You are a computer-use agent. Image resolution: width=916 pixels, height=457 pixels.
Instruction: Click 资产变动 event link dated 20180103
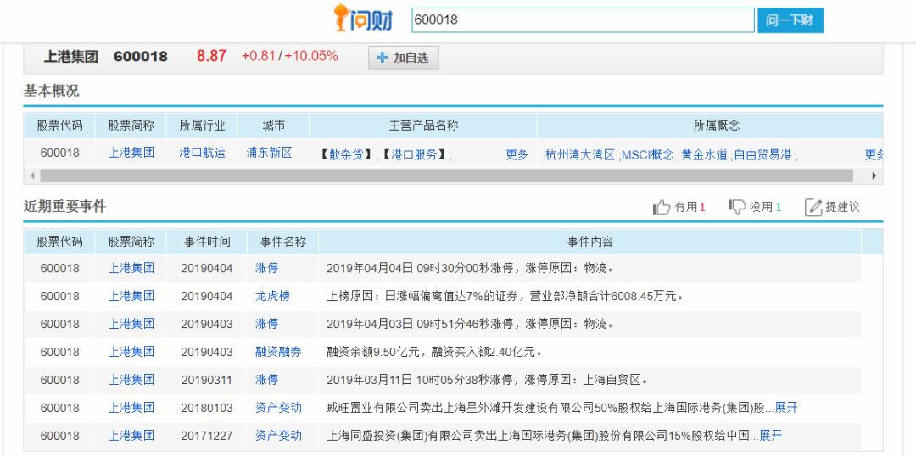tap(279, 407)
